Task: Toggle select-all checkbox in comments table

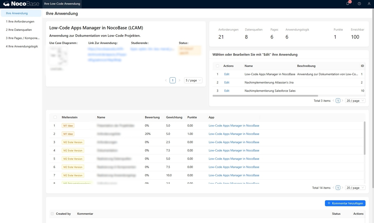Action: [52, 214]
